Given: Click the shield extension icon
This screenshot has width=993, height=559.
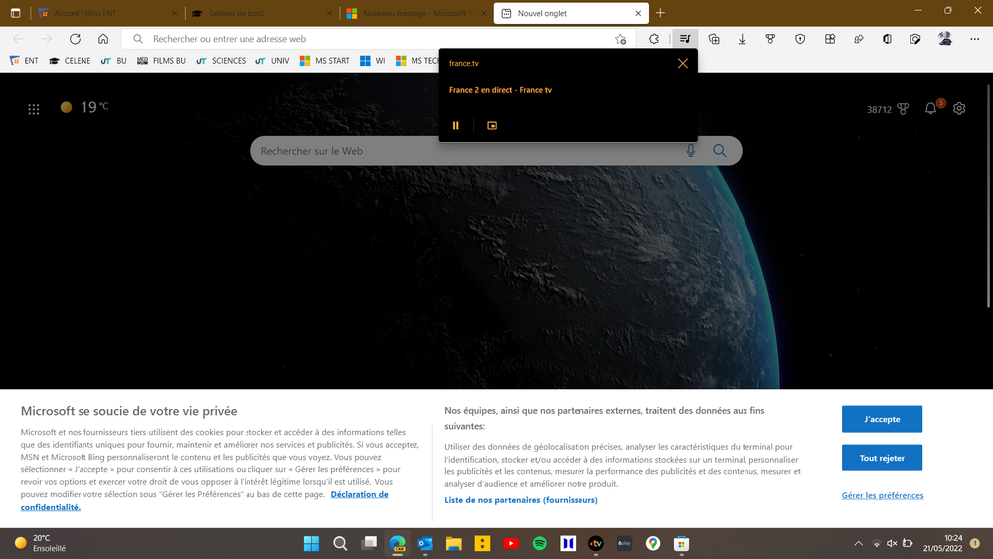Looking at the screenshot, I should tap(800, 39).
